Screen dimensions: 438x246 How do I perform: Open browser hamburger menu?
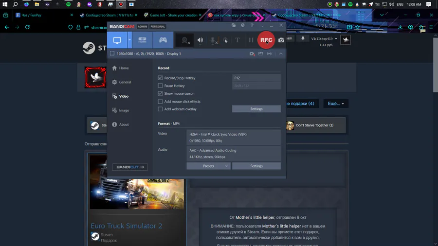tap(431, 27)
